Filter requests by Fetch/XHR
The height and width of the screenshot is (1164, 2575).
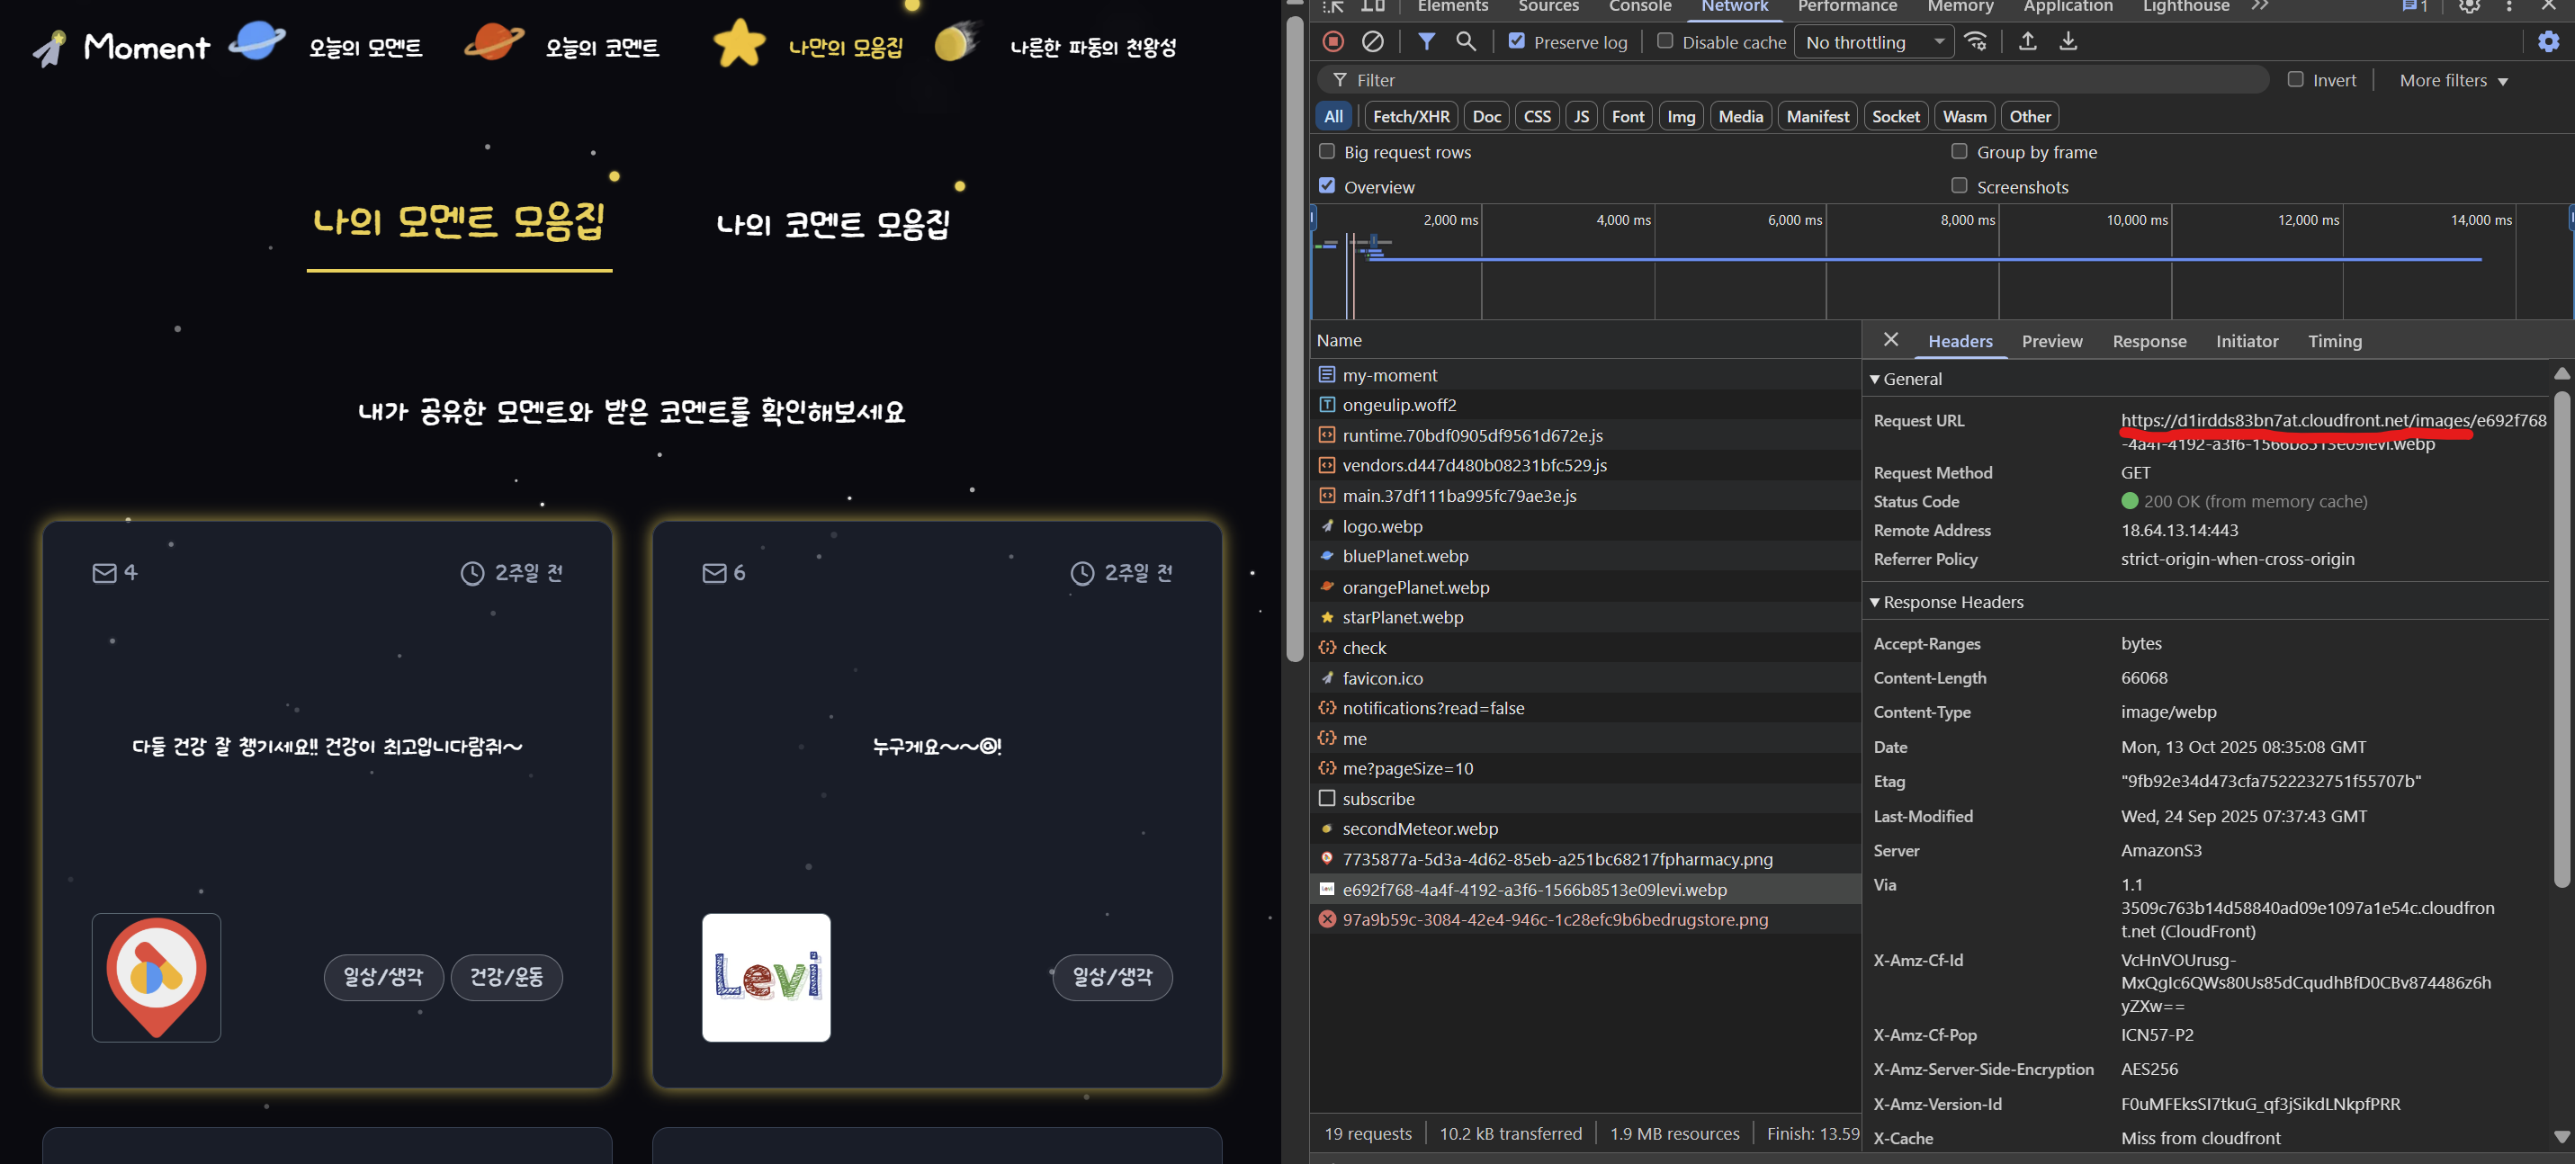click(x=1411, y=116)
